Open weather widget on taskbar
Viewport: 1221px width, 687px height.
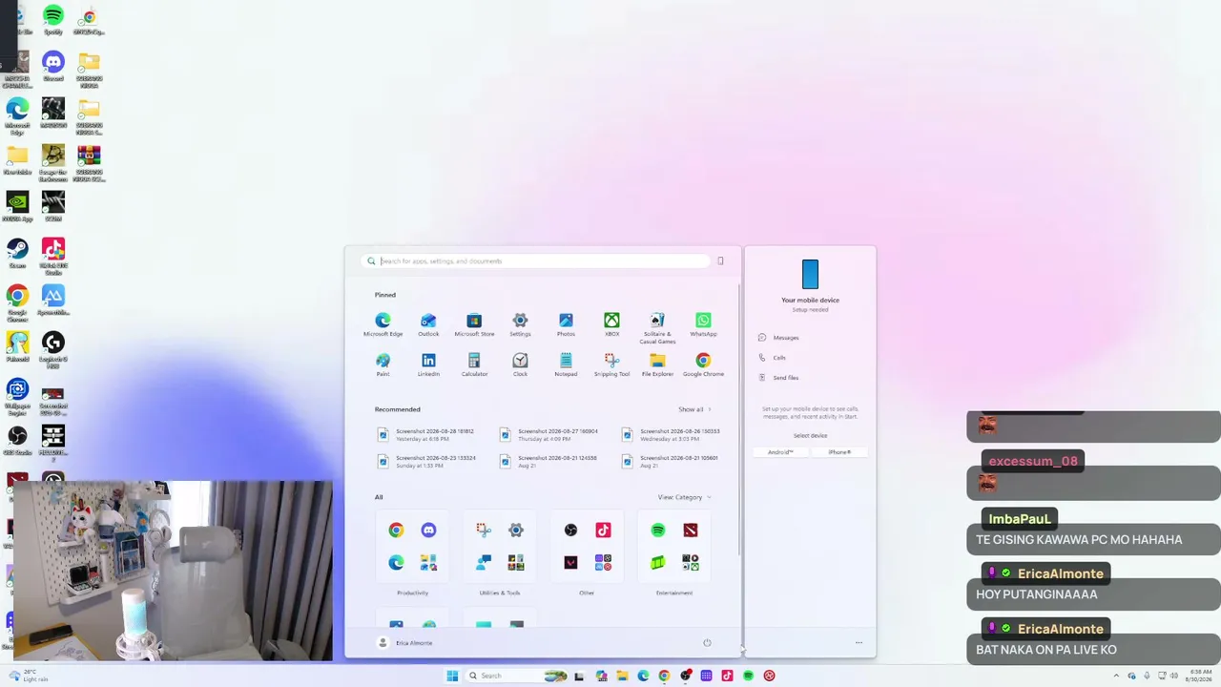coord(27,676)
